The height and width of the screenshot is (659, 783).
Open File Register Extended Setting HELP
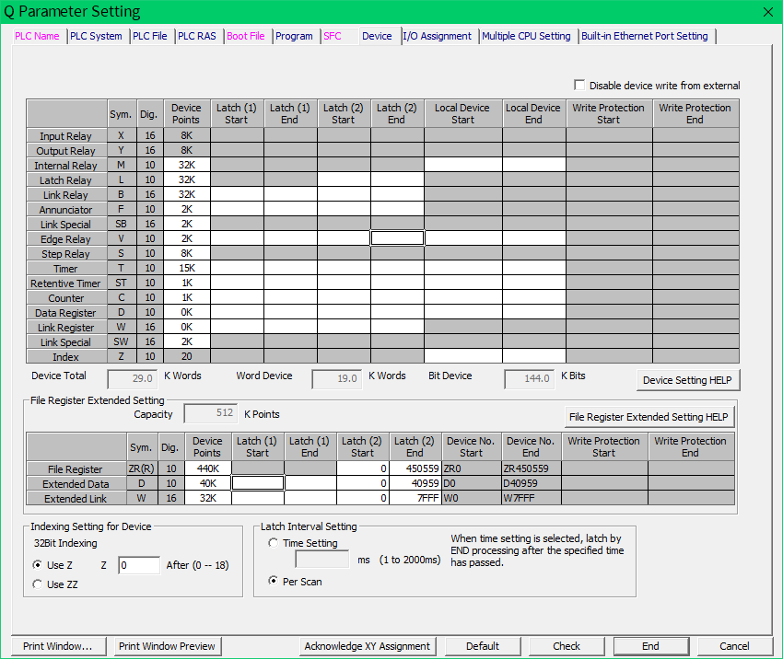(x=649, y=417)
